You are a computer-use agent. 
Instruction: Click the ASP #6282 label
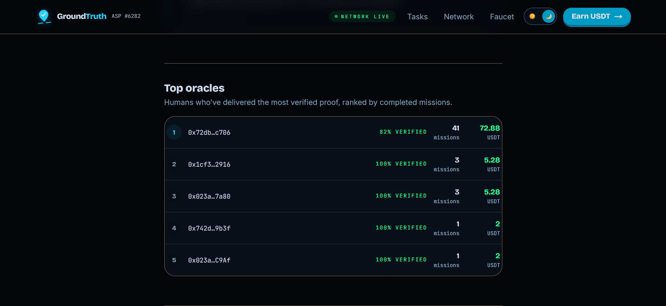click(x=126, y=16)
